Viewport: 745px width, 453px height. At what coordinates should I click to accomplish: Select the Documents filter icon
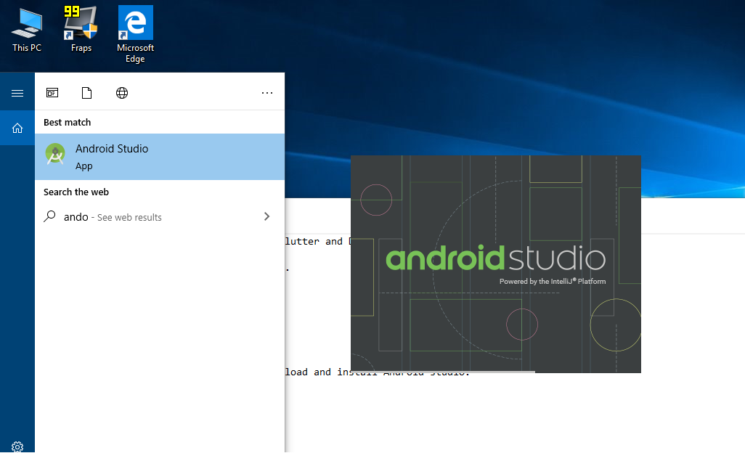click(86, 92)
